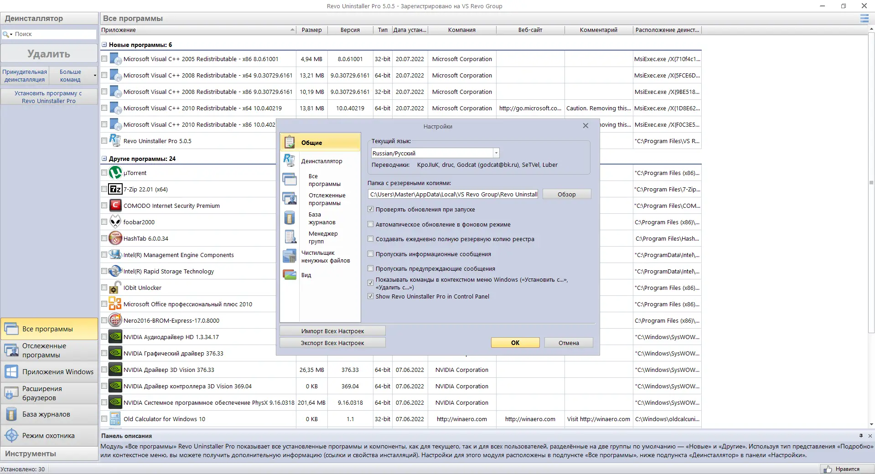875x474 pixels.
Task: Click the Visual C++ 2005 Redistributable icon
Action: click(x=115, y=59)
